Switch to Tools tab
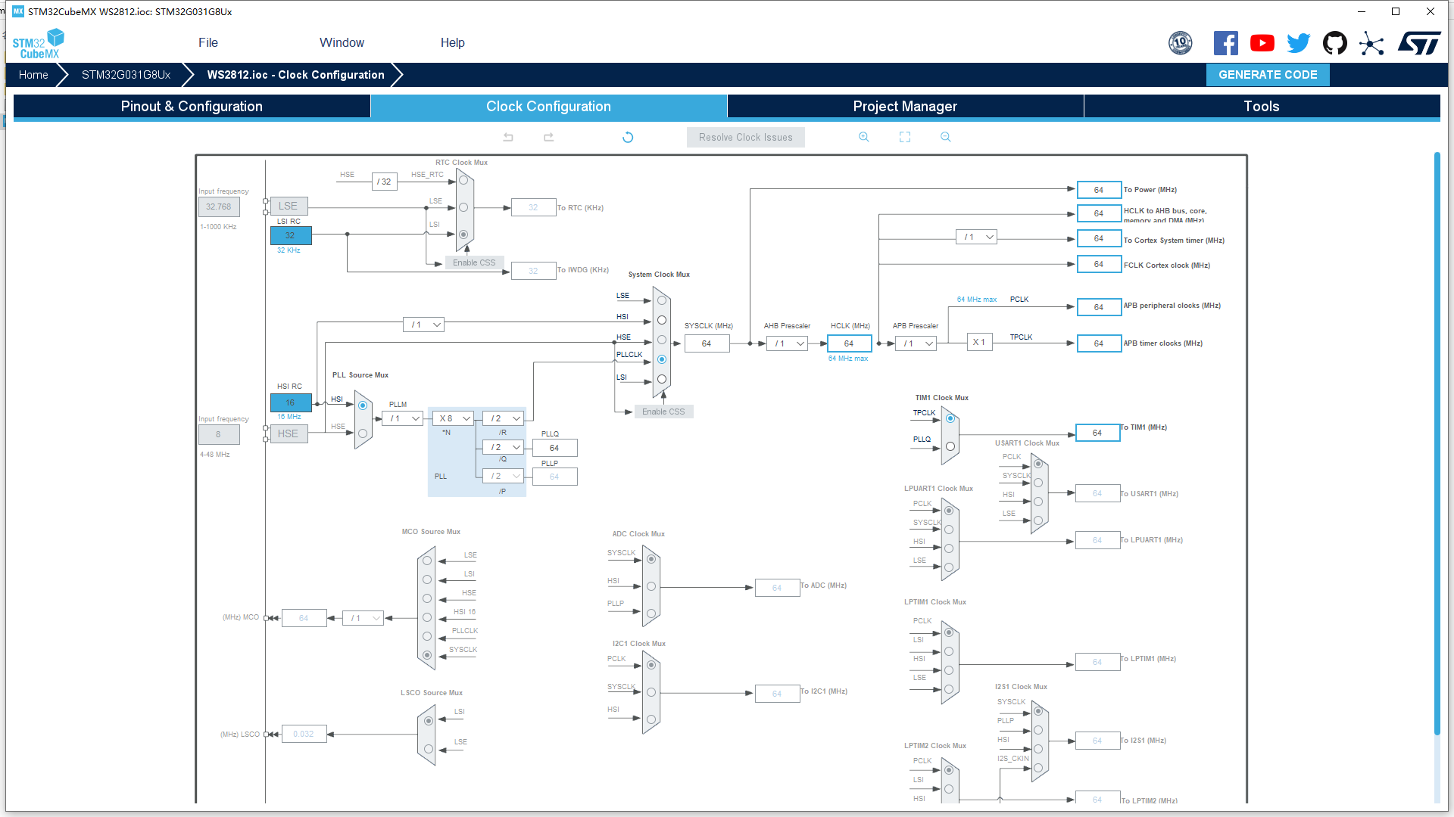 point(1262,107)
